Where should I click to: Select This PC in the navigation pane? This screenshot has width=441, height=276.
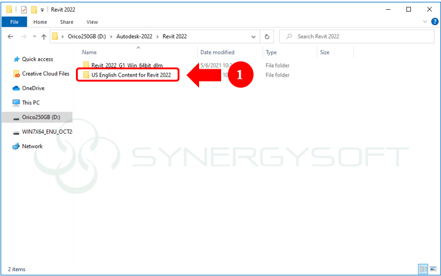click(x=31, y=103)
